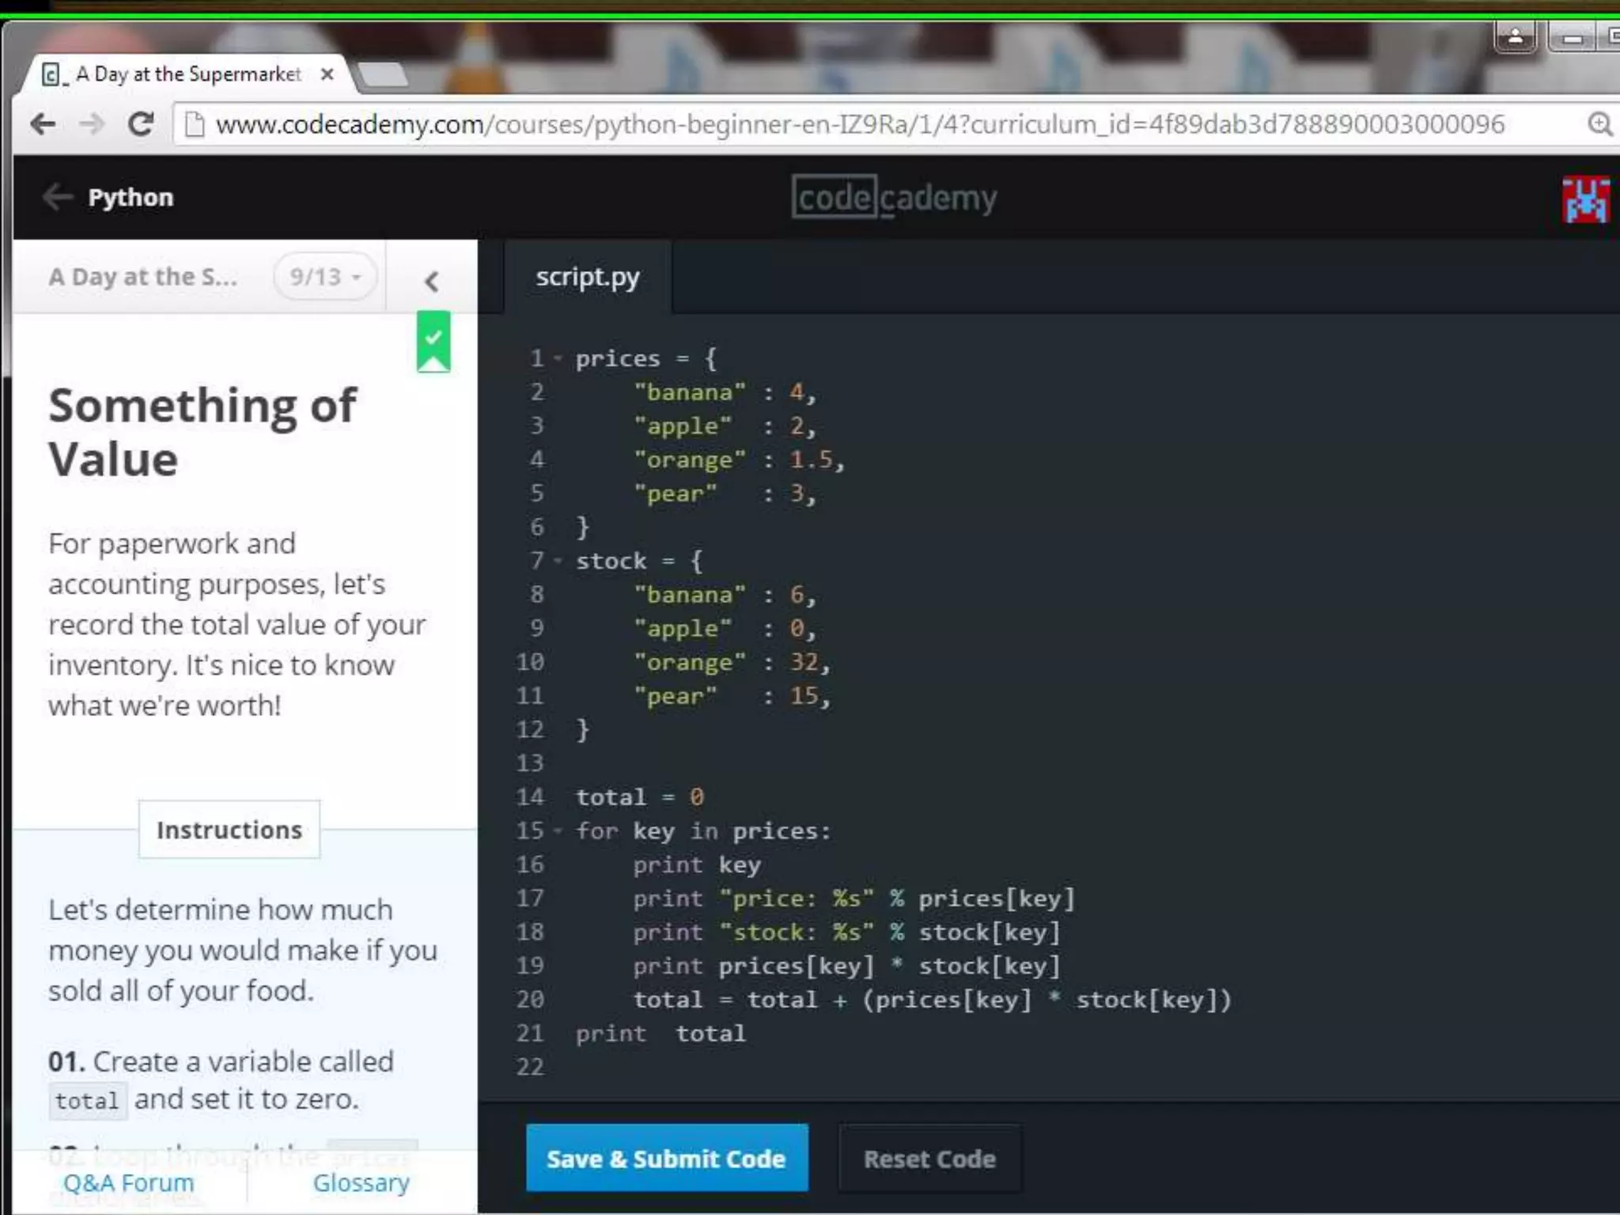Close the A Day at the Supermarket tab

coord(327,74)
